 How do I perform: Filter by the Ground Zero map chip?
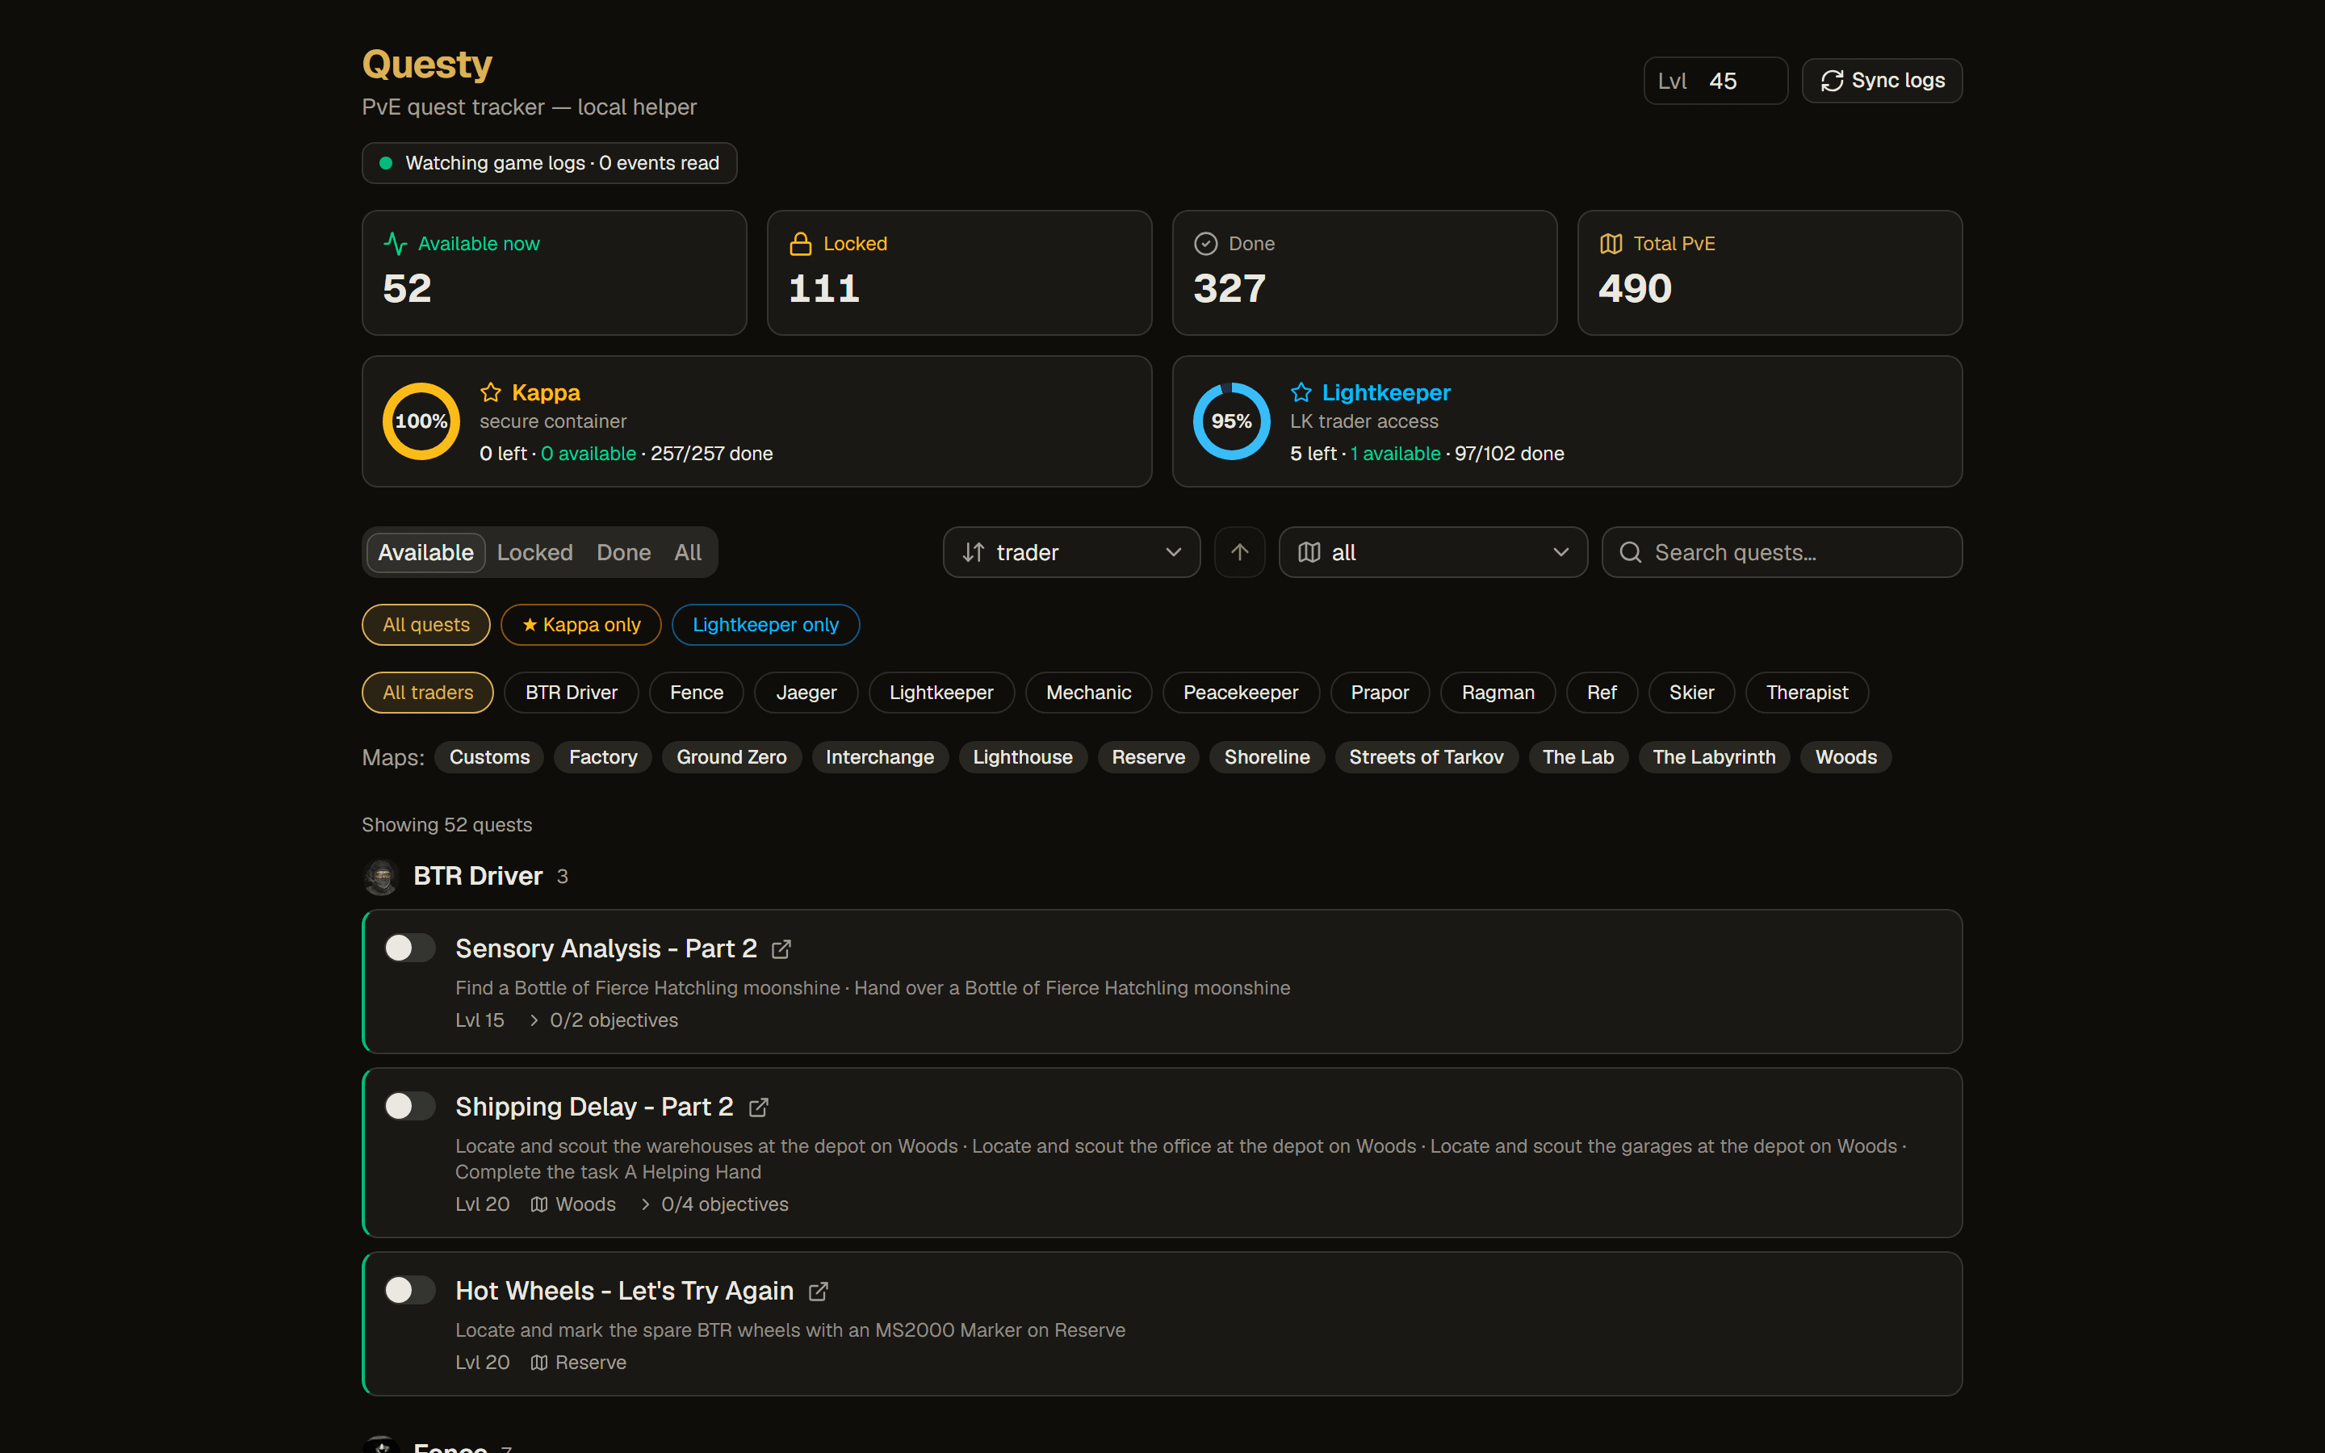coord(731,757)
